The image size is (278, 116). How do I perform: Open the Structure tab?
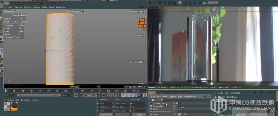pyautogui.click(x=161, y=93)
